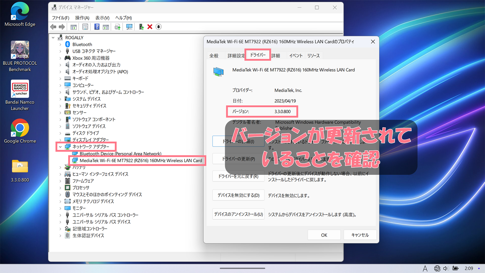
Task: Open Microsoft Edge desktop shortcut
Action: click(x=20, y=15)
